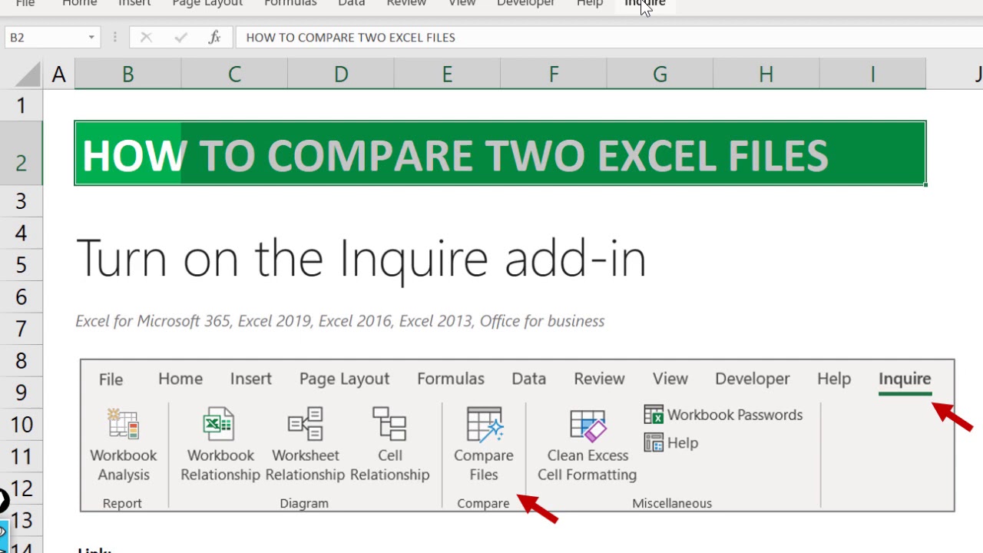This screenshot has width=983, height=553.
Task: Open the Data tab in the top ribbon
Action: point(351,3)
